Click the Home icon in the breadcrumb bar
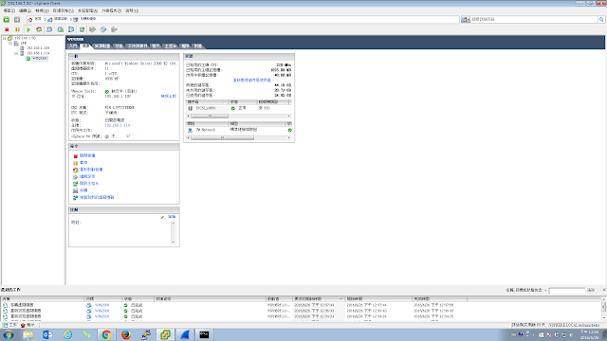This screenshot has height=341, width=607. (30, 19)
